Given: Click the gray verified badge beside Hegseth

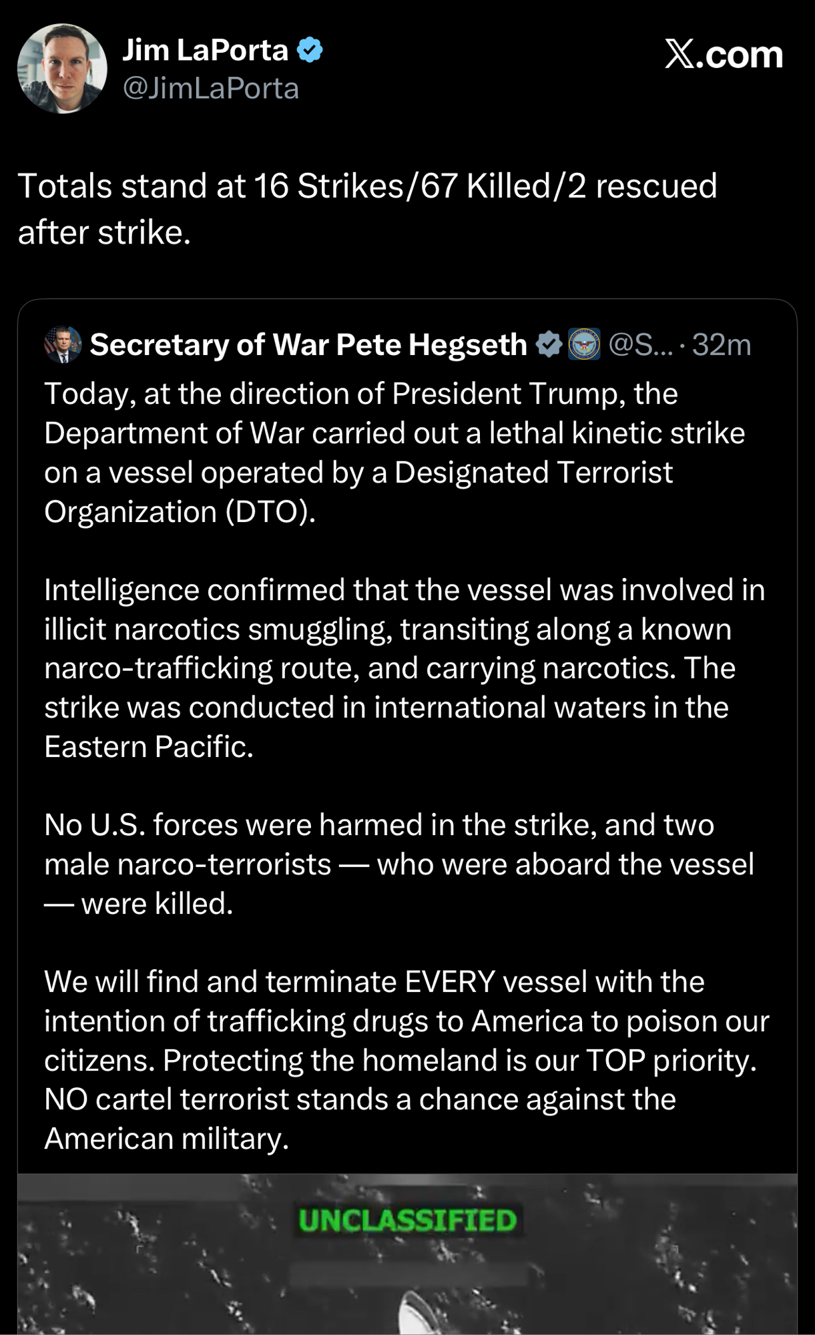Looking at the screenshot, I should (549, 344).
